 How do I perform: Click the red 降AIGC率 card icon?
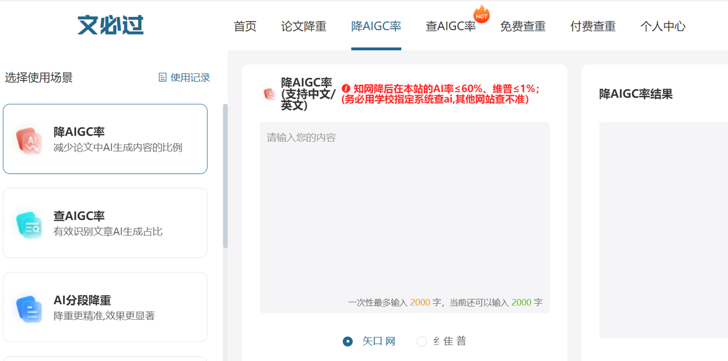(29, 141)
